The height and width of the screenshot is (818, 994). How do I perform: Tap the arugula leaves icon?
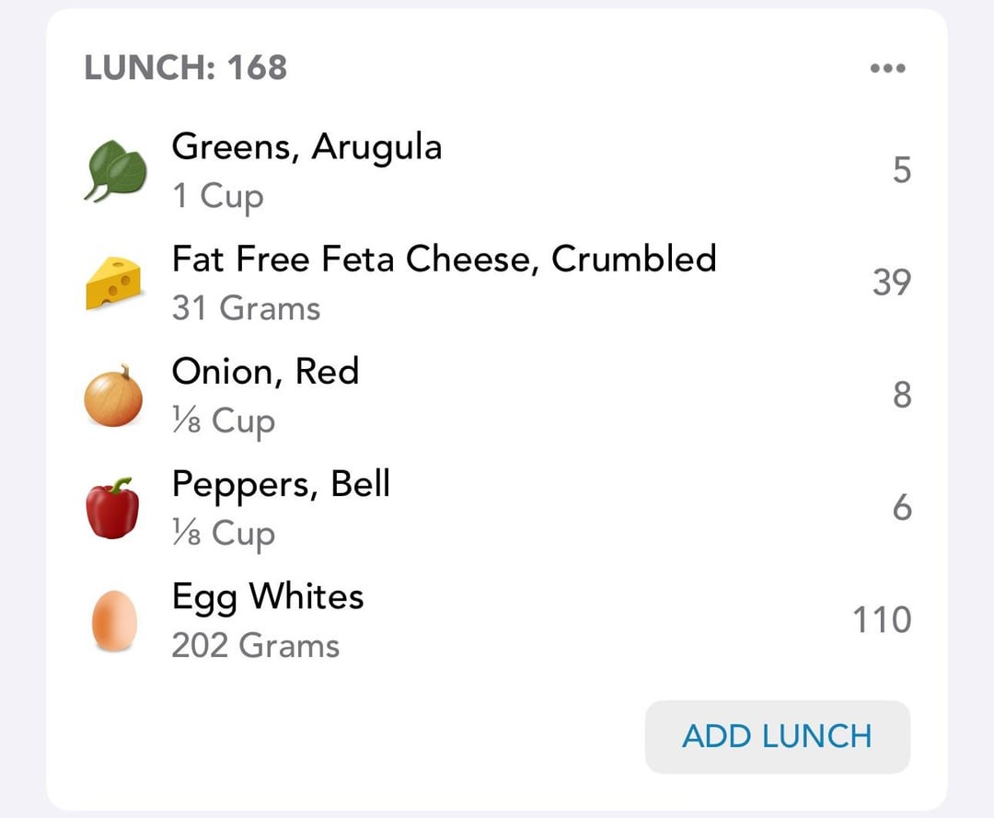tap(116, 172)
